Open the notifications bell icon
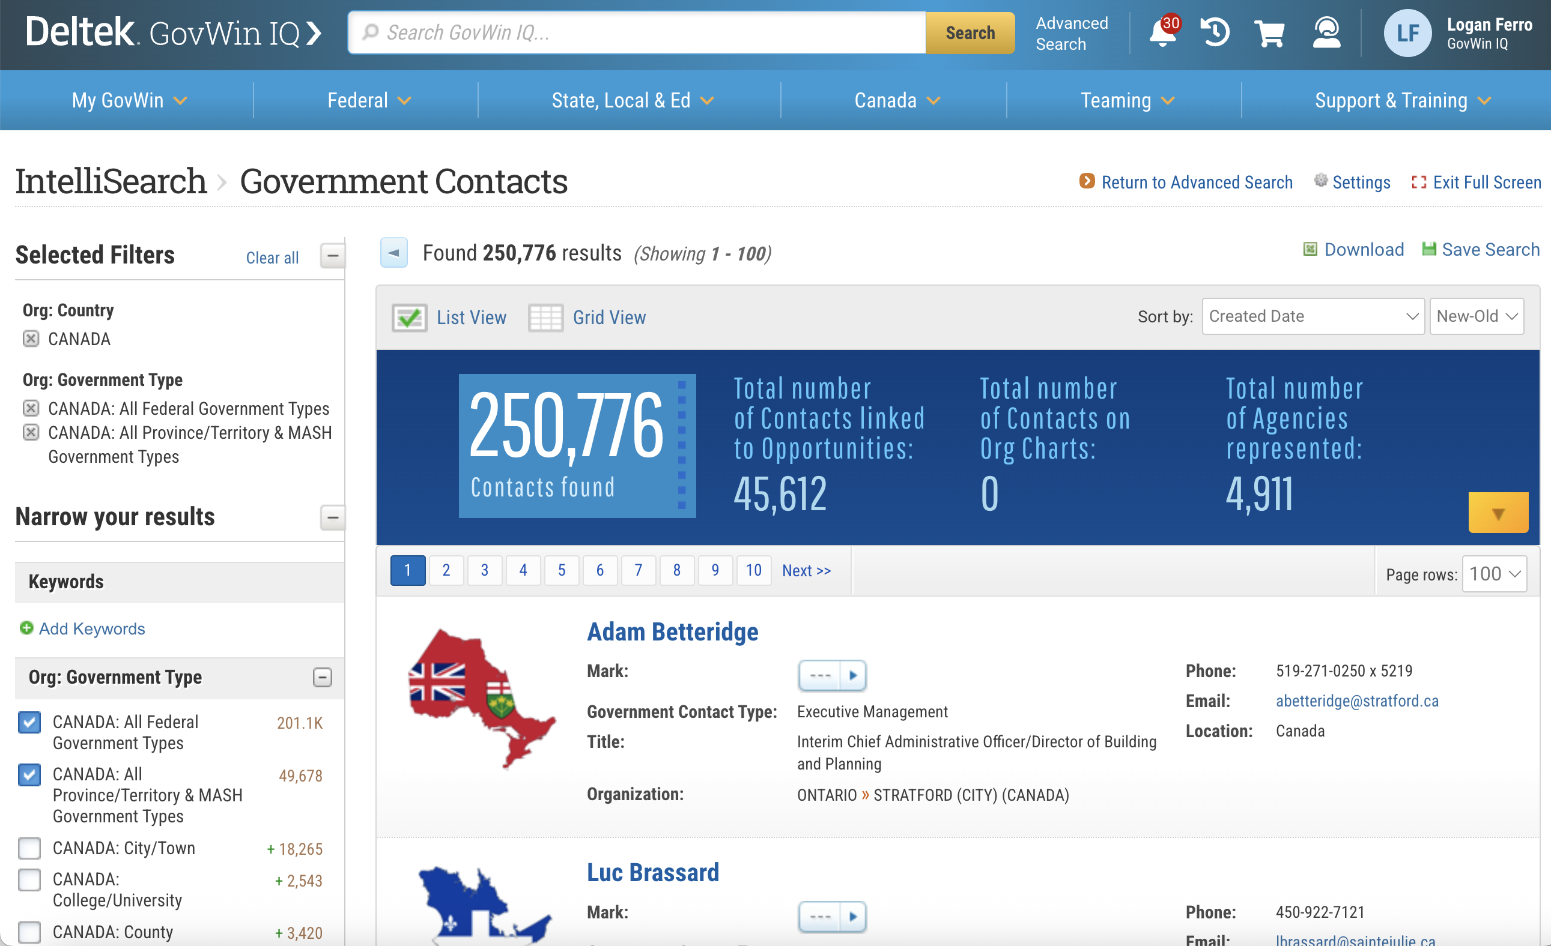Viewport: 1551px width, 946px height. pyautogui.click(x=1162, y=32)
